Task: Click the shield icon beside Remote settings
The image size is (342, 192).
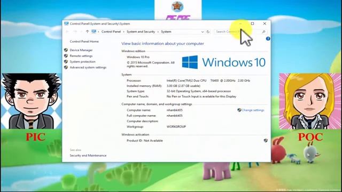Action: [66, 55]
